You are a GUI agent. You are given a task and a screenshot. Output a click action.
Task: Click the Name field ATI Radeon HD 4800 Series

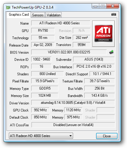coord(61,23)
